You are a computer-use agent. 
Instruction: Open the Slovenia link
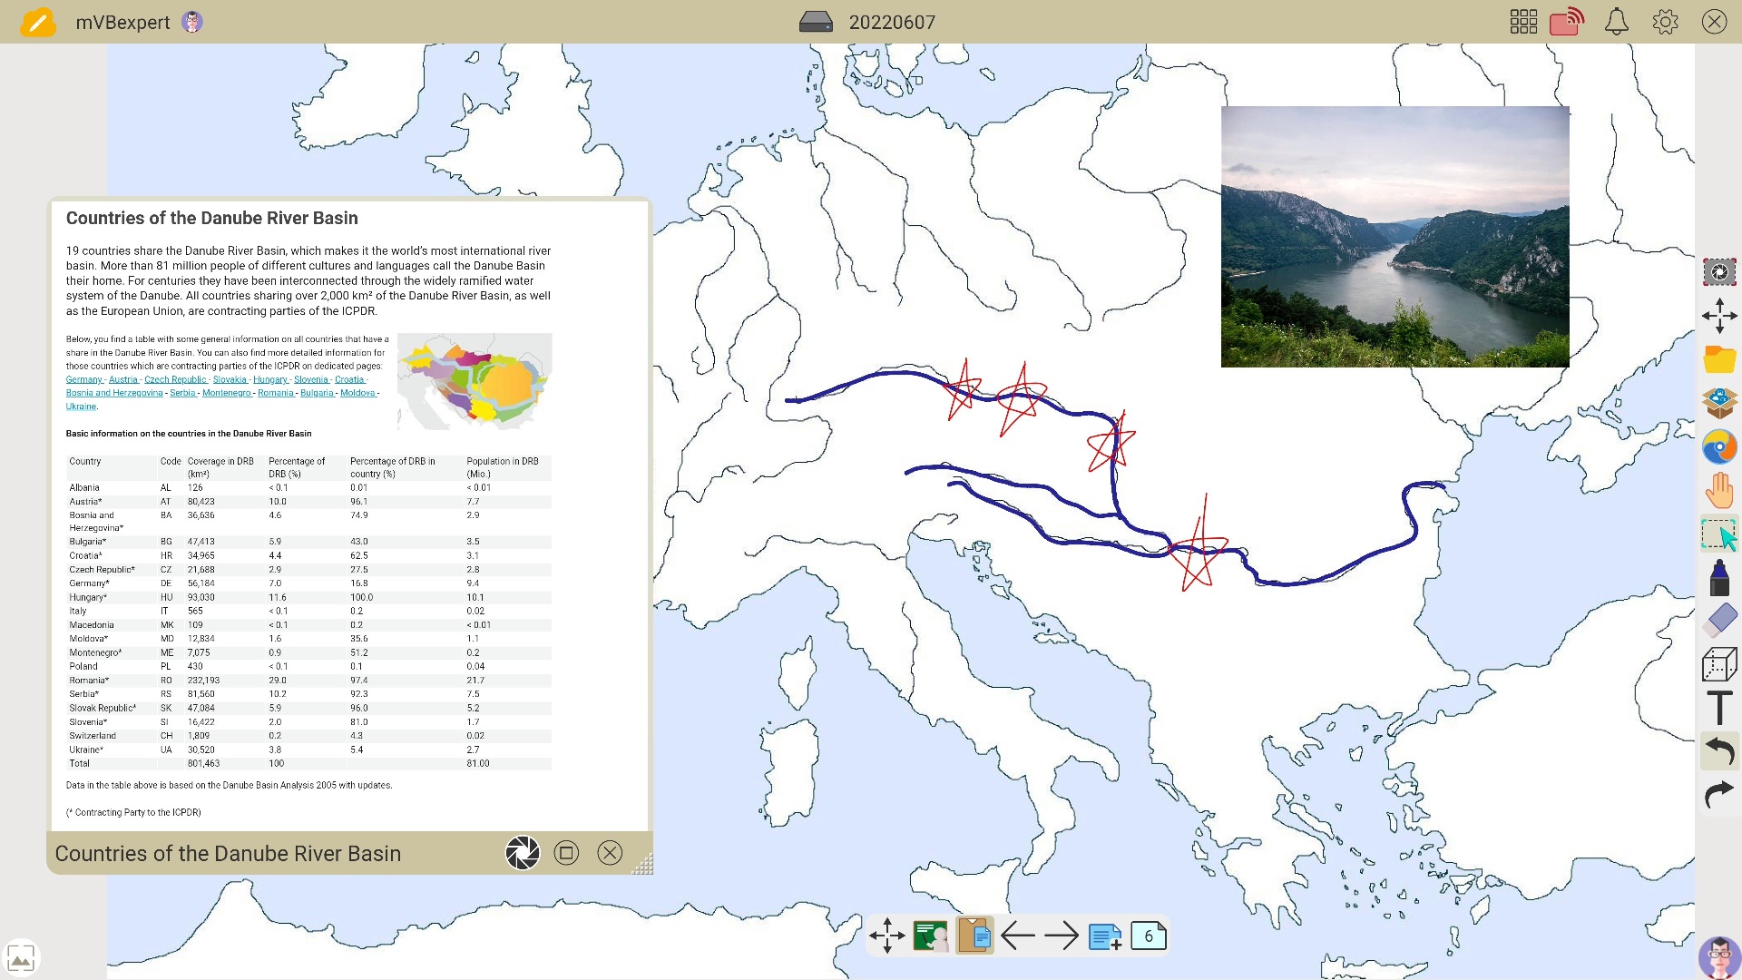click(x=310, y=379)
